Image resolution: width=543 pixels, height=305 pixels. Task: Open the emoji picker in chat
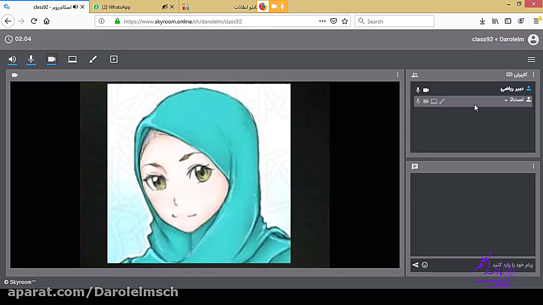point(425,265)
